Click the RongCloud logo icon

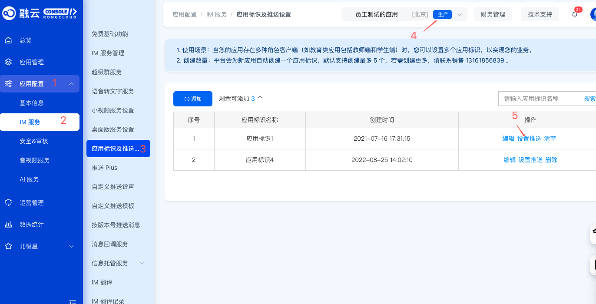[9, 13]
